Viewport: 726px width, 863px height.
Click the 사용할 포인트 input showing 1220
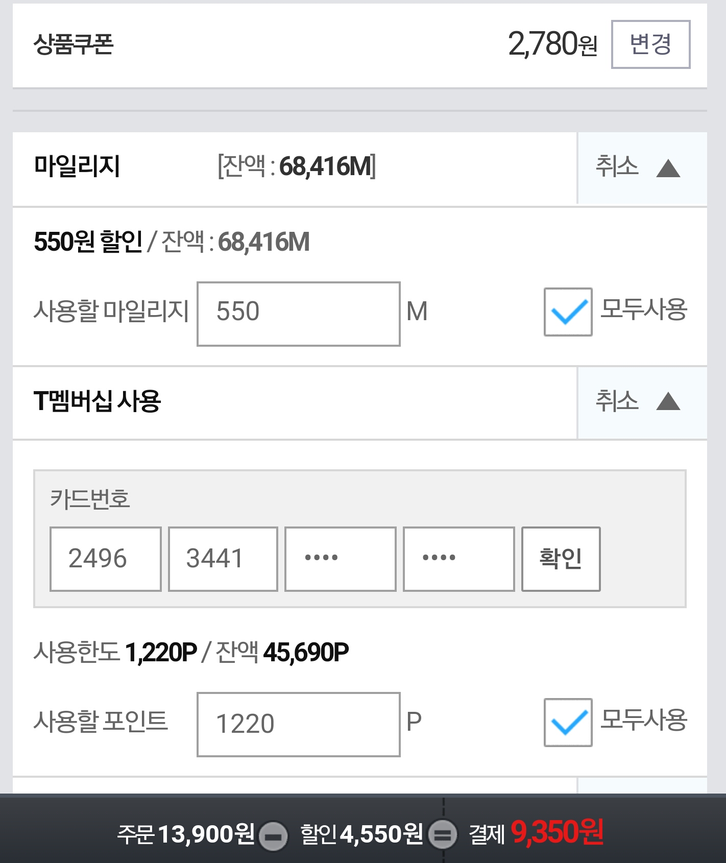pyautogui.click(x=298, y=724)
